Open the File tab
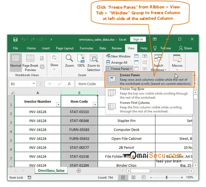 click(x=15, y=48)
